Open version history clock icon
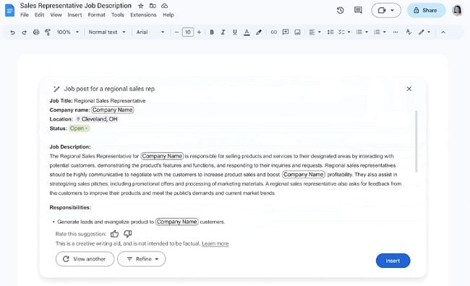Image resolution: width=470 pixels, height=286 pixels. (341, 11)
